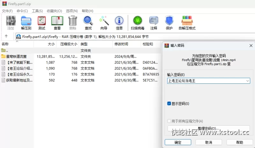The image size is (255, 148).
Task: Open the 文件(F) menu
Action: pyautogui.click(x=7, y=11)
